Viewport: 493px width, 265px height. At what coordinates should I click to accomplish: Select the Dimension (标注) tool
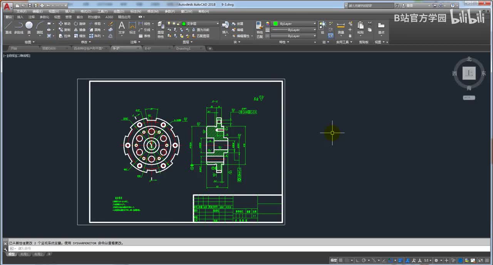(x=132, y=28)
